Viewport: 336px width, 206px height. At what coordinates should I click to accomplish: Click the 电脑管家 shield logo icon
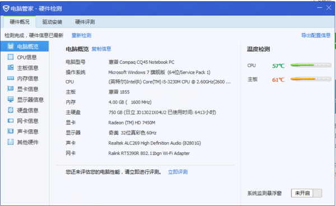point(6,8)
